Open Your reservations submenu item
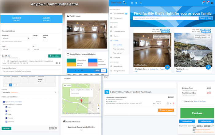215x135 pixels. click(x=119, y=49)
